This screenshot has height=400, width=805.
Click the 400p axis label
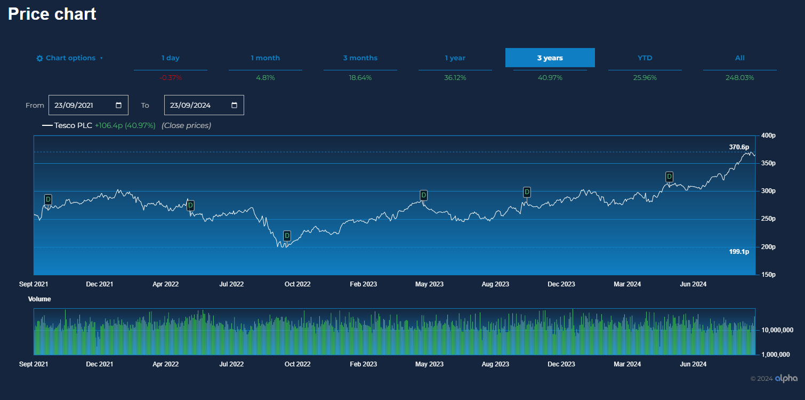tap(768, 135)
